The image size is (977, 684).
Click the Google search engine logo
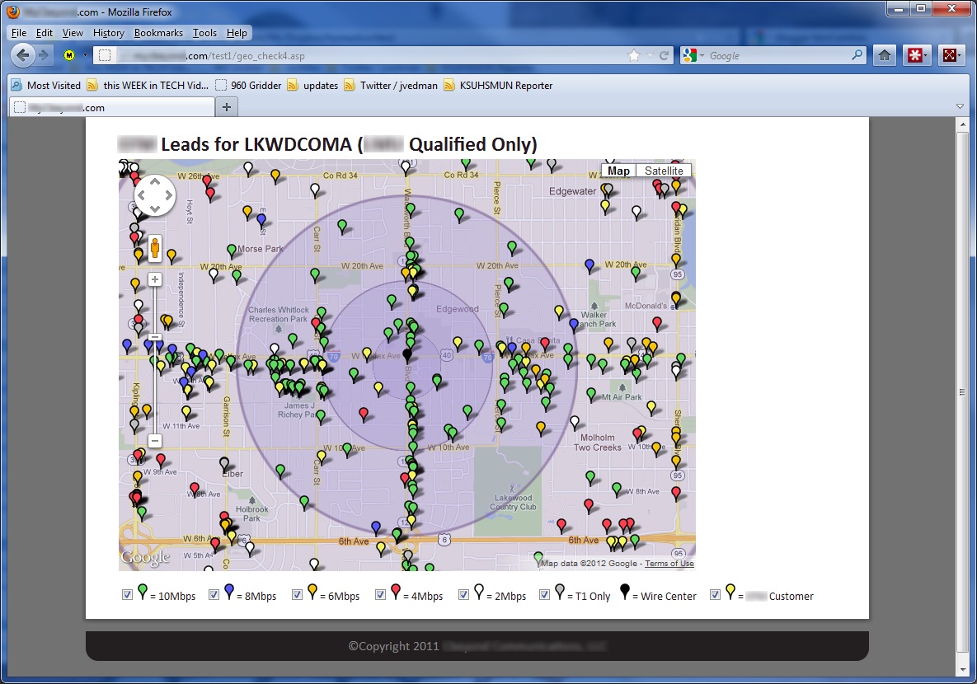pyautogui.click(x=689, y=55)
